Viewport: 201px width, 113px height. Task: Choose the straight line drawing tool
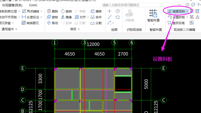click(109, 17)
